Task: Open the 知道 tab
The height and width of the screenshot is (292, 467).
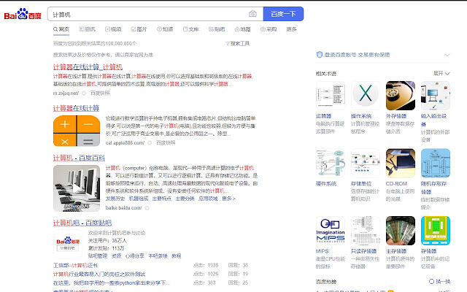Action: coord(165,29)
